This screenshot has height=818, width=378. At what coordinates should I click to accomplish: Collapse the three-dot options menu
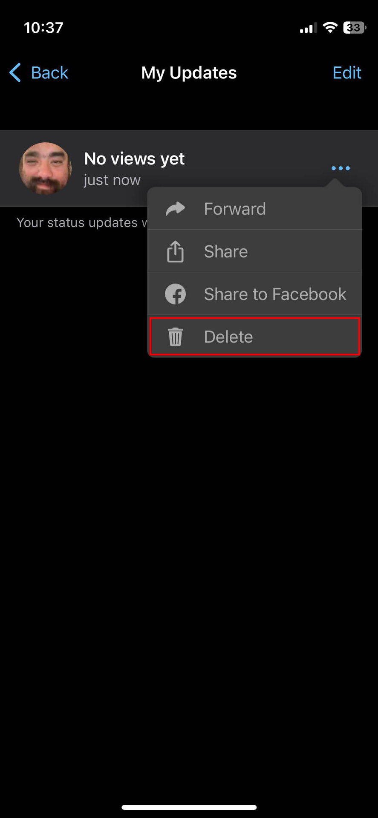340,168
